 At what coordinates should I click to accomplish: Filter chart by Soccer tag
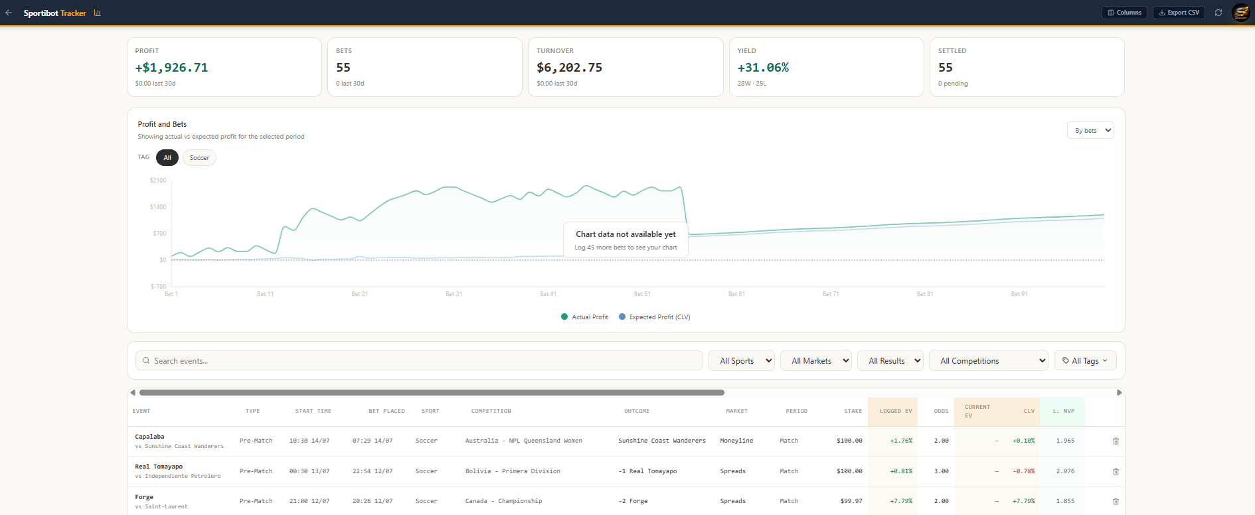[x=199, y=158]
